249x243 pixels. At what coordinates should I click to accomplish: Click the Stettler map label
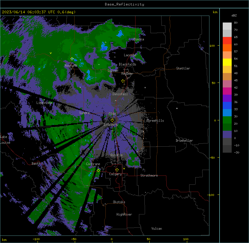[183, 68]
